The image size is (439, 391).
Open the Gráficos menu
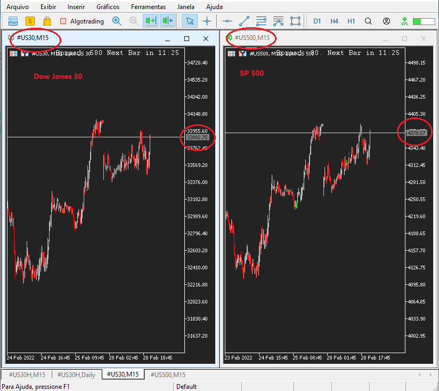(x=108, y=7)
